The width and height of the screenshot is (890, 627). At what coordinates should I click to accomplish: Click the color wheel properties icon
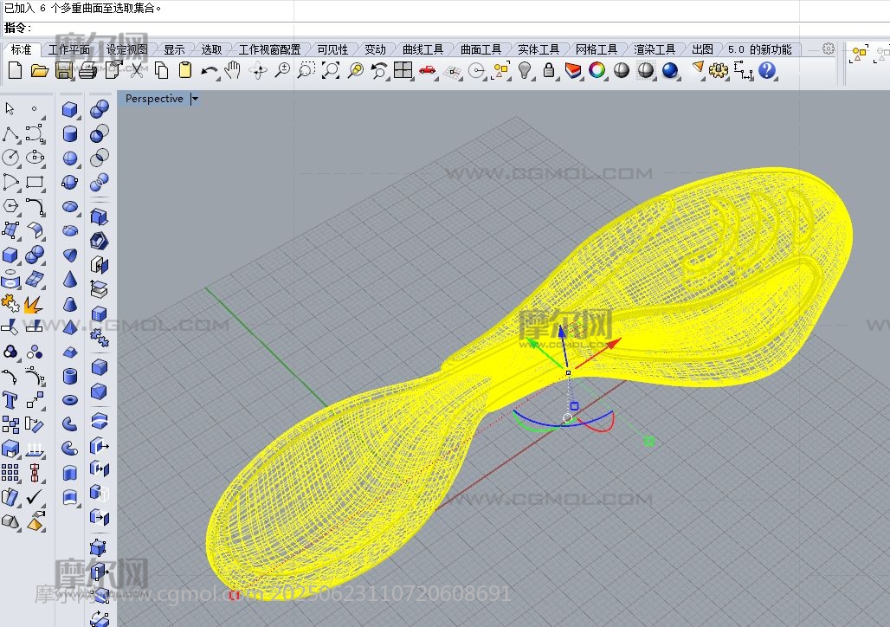pos(597,70)
